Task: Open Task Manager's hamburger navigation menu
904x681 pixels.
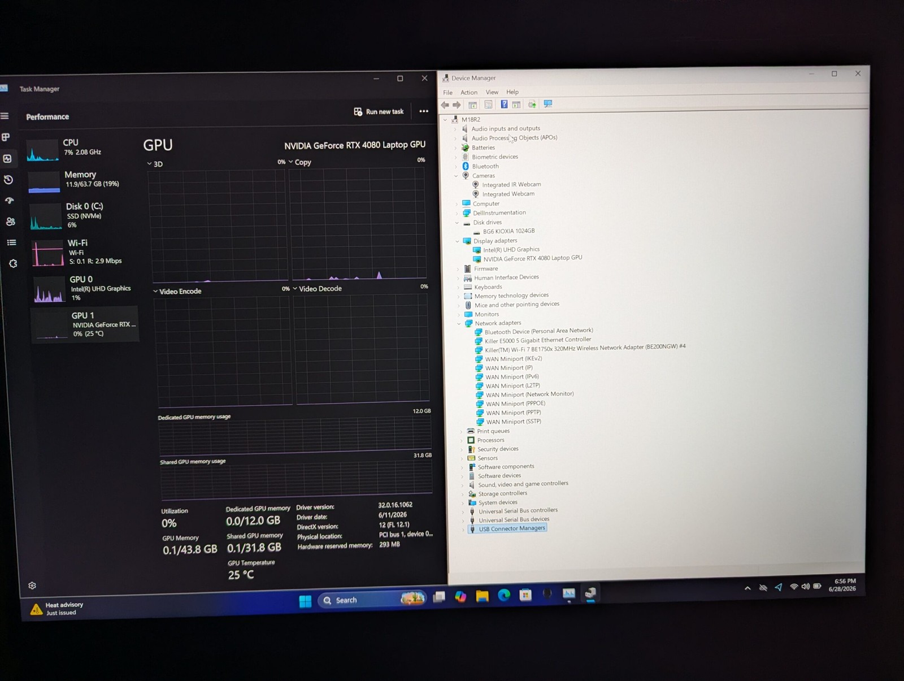Action: click(5, 116)
